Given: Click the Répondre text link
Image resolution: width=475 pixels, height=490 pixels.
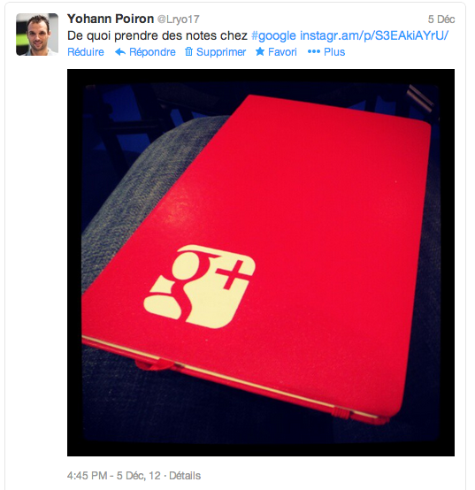Looking at the screenshot, I should tap(152, 52).
